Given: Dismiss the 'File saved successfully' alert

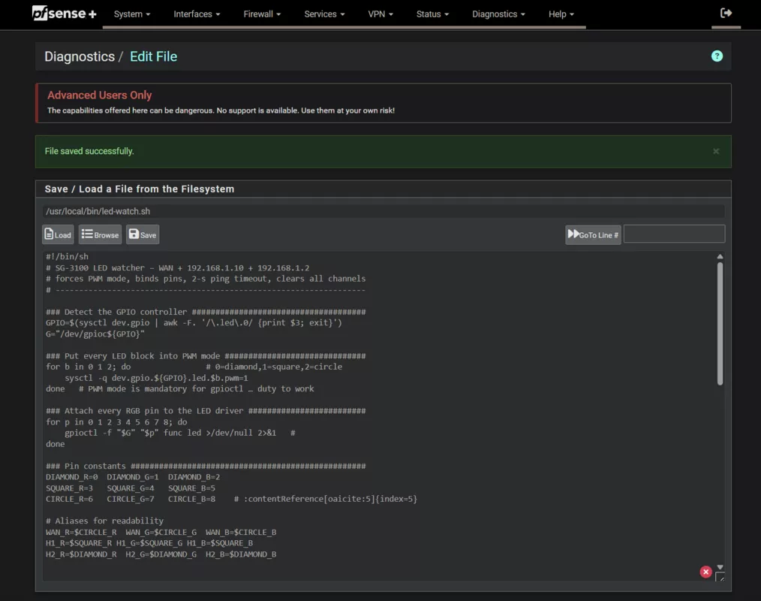Looking at the screenshot, I should [715, 151].
